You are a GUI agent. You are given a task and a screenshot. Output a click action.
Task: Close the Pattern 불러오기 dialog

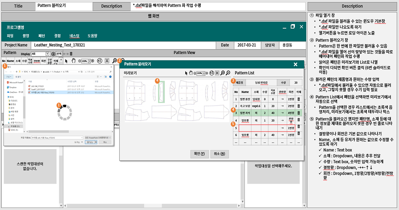click(296, 64)
